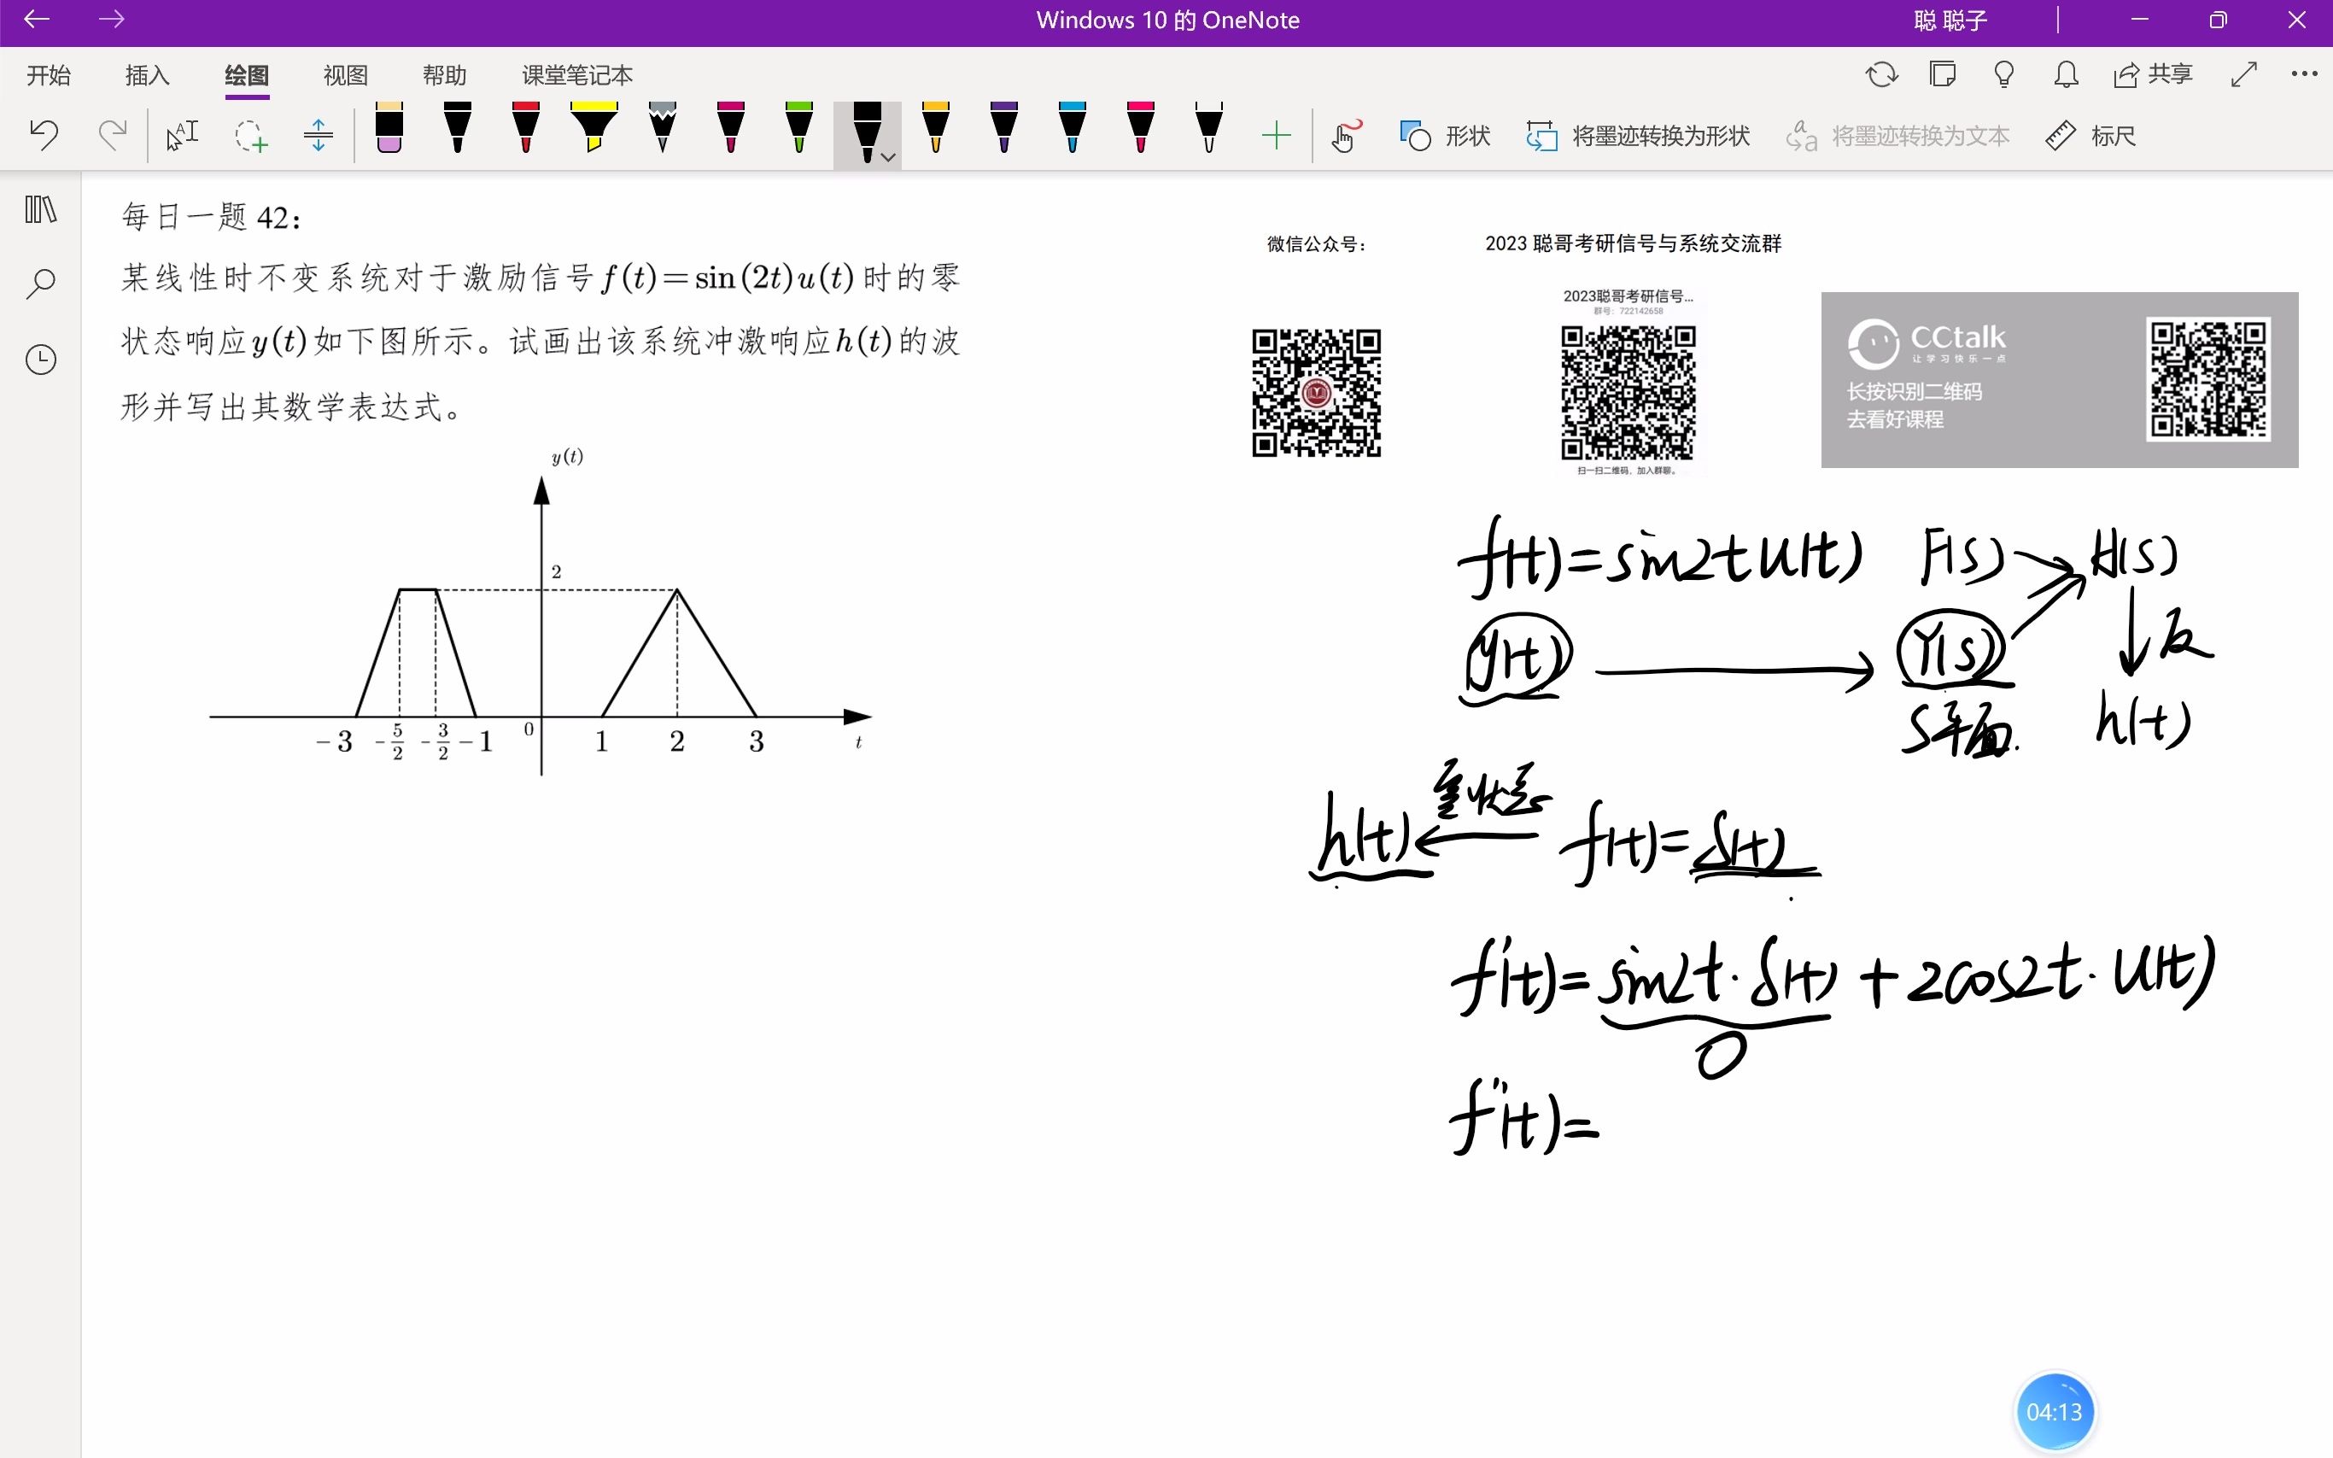Click Ink to Shape button
This screenshot has height=1458, width=2333.
point(1638,136)
